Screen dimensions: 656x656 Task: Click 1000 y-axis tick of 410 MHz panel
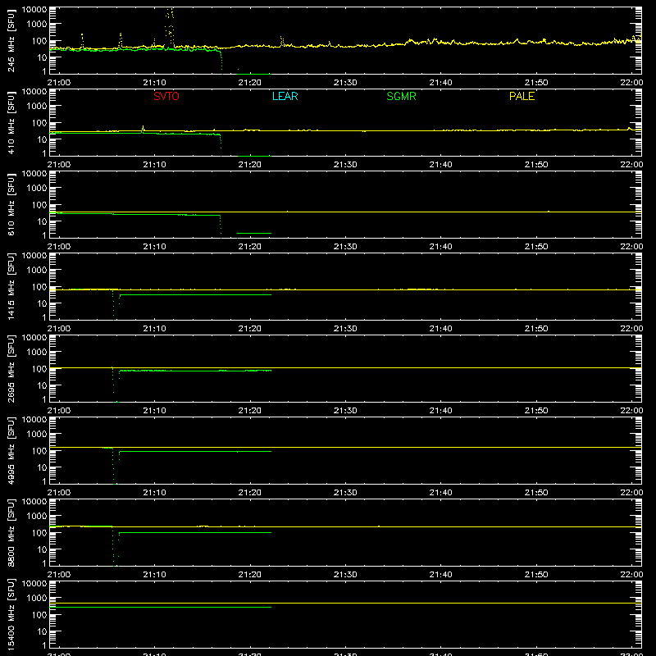click(37, 107)
